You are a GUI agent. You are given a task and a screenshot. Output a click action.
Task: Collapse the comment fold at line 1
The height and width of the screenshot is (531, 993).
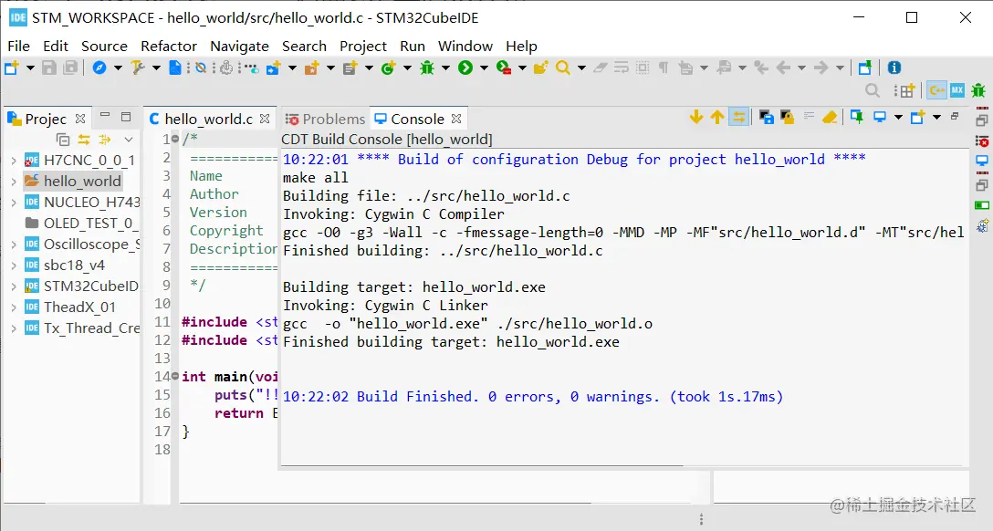(175, 140)
